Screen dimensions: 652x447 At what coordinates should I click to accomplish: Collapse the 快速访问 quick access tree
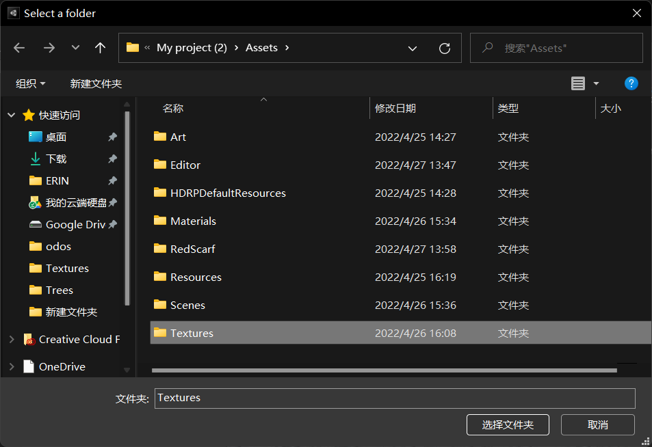pyautogui.click(x=12, y=115)
